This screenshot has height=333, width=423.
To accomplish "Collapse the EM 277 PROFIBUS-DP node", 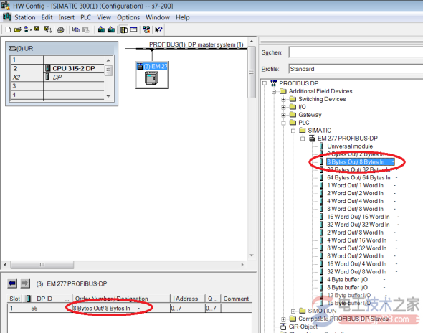I will coord(303,139).
